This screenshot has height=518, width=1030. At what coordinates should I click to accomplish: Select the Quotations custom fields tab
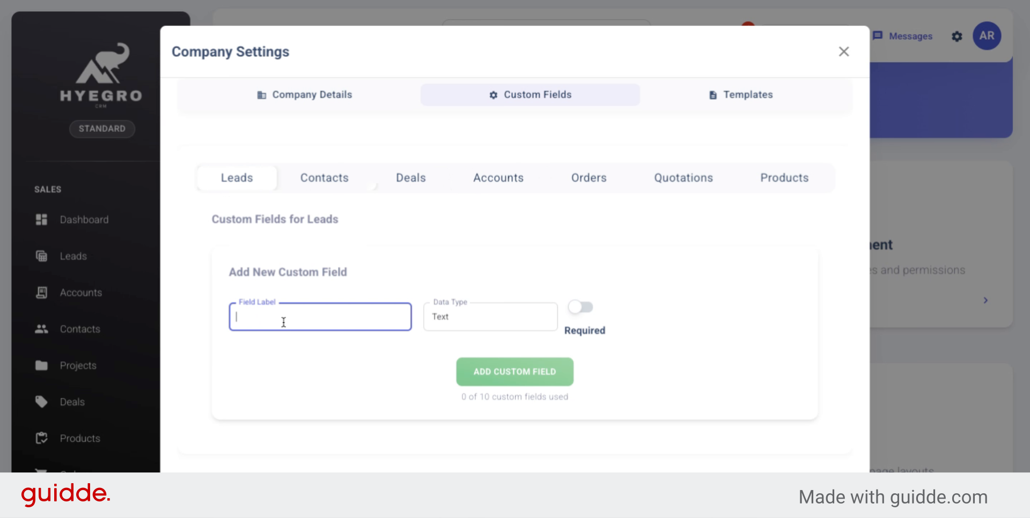click(683, 178)
